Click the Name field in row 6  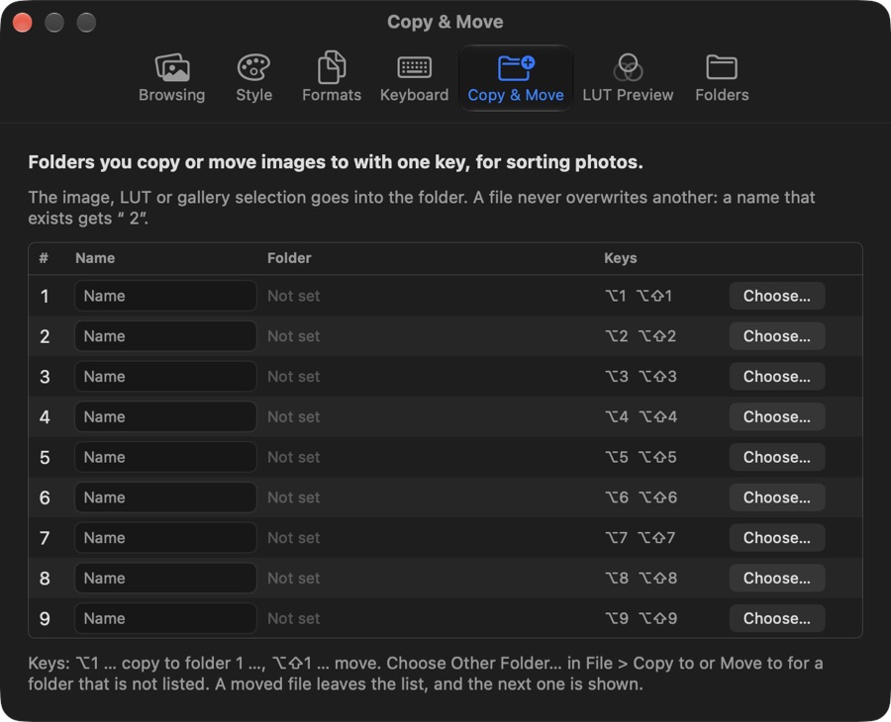[x=165, y=497]
